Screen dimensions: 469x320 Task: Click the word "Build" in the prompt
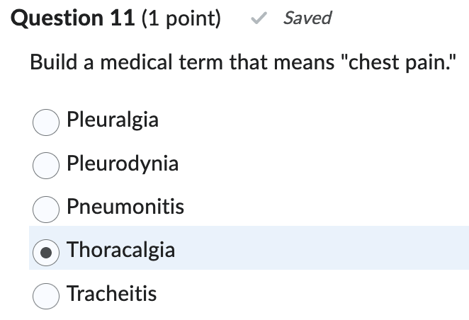tap(52, 62)
